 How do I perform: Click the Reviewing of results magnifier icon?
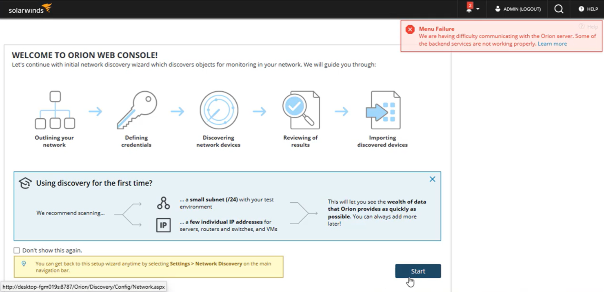301,109
